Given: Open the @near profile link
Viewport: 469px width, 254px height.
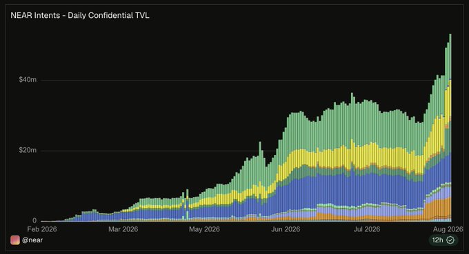Looking at the screenshot, I should 32,240.
